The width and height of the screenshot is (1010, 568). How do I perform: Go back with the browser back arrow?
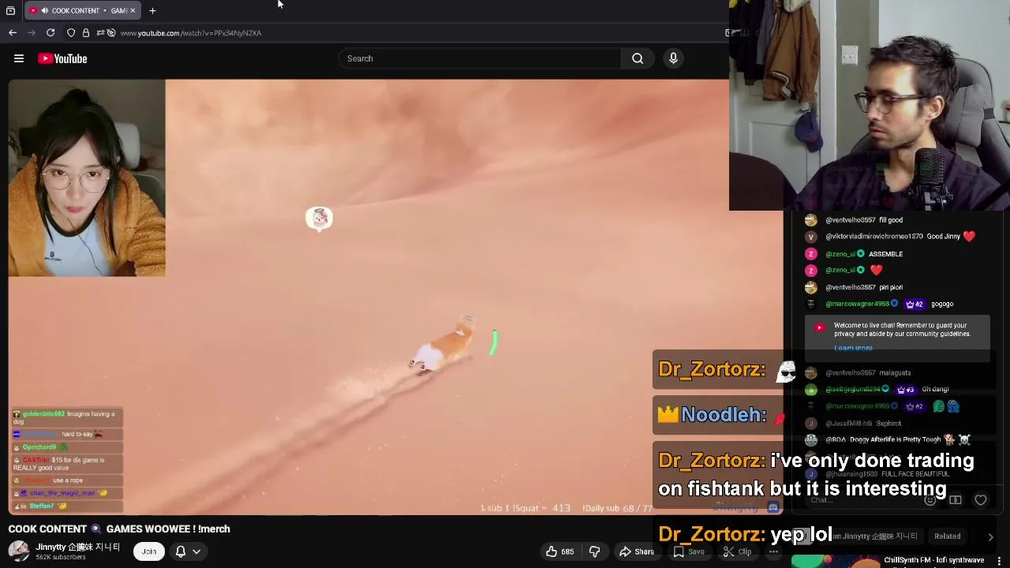(13, 32)
